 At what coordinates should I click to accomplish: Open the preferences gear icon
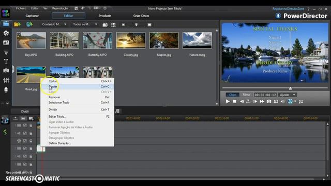click(105, 8)
